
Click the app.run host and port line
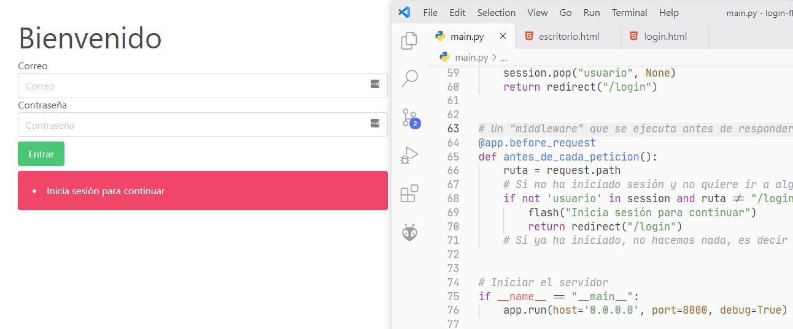pos(645,309)
